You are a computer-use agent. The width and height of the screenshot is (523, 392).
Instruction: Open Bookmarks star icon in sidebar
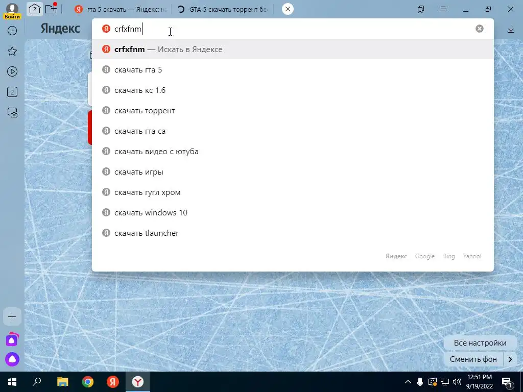[x=12, y=51]
